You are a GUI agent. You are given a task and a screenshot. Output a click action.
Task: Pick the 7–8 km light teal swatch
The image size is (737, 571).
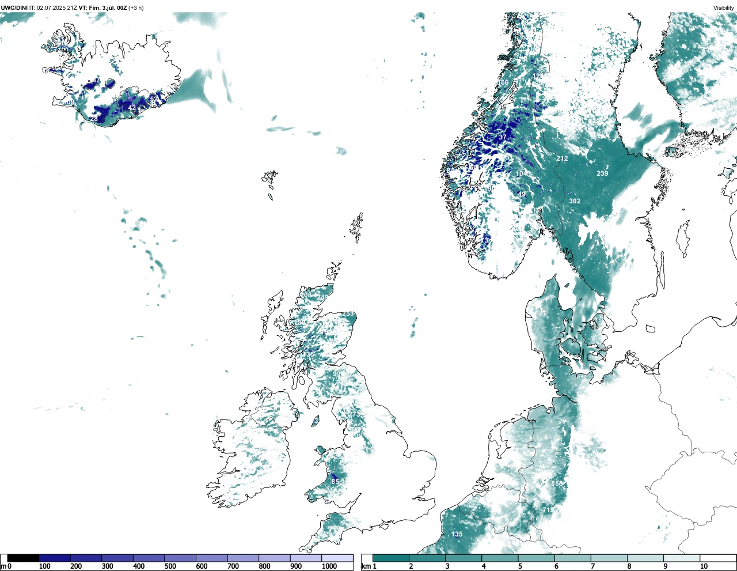click(609, 558)
